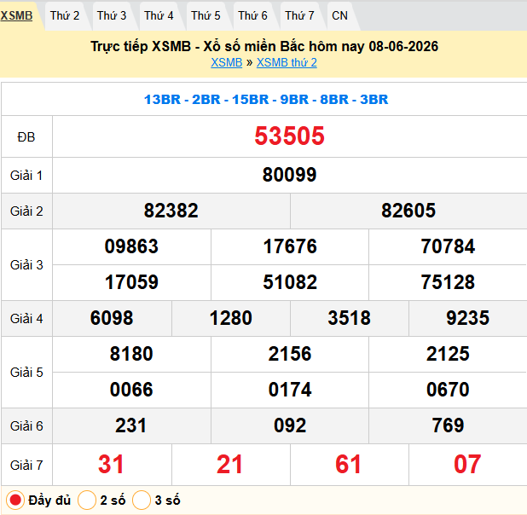Click Giải 4 number 9235
Screen dimensions: 527x515
click(468, 318)
